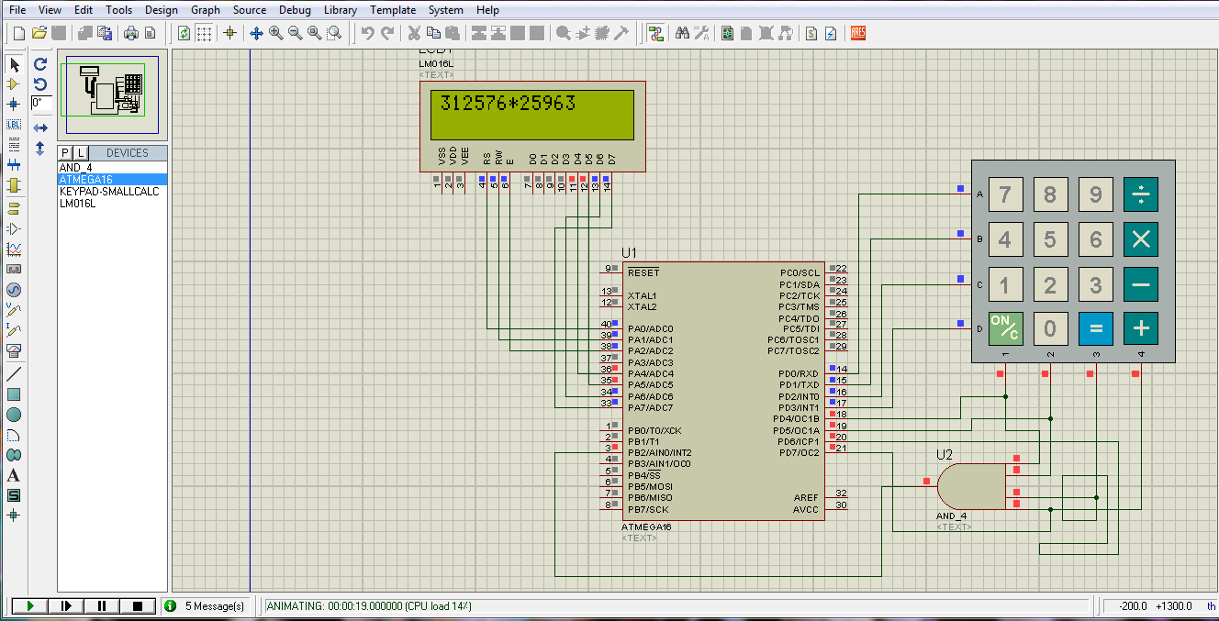Select the Junction Dot mode tool
The image size is (1219, 621).
14,105
